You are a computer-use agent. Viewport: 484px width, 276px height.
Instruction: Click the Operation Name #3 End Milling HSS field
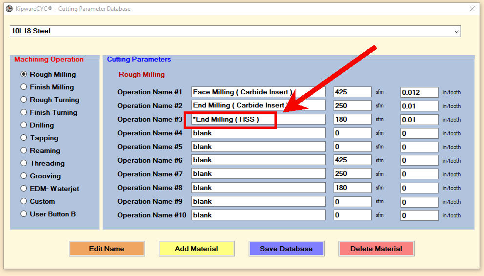coord(258,120)
